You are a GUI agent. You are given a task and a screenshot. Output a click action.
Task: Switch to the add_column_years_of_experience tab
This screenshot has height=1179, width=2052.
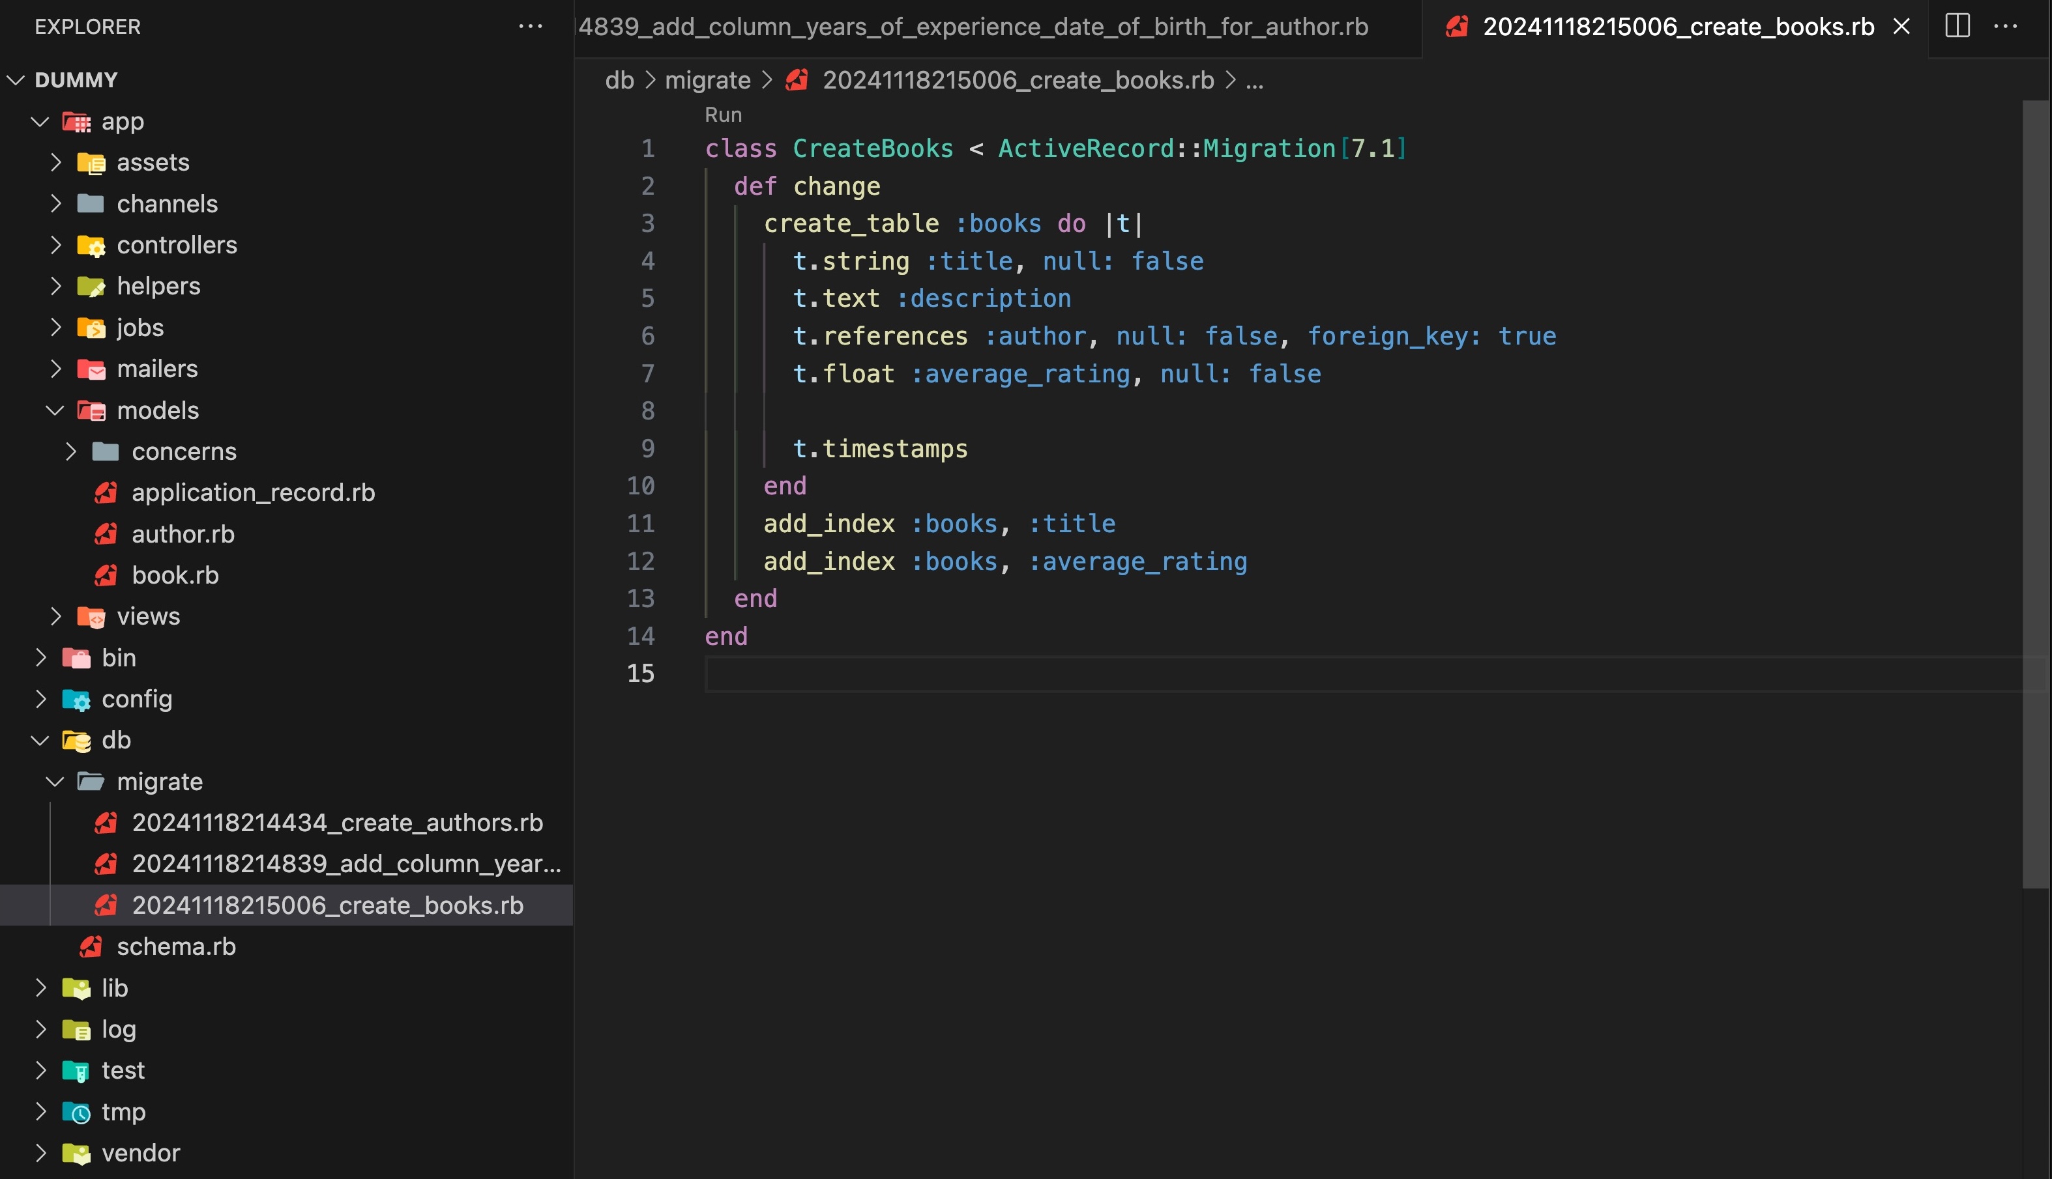point(972,27)
